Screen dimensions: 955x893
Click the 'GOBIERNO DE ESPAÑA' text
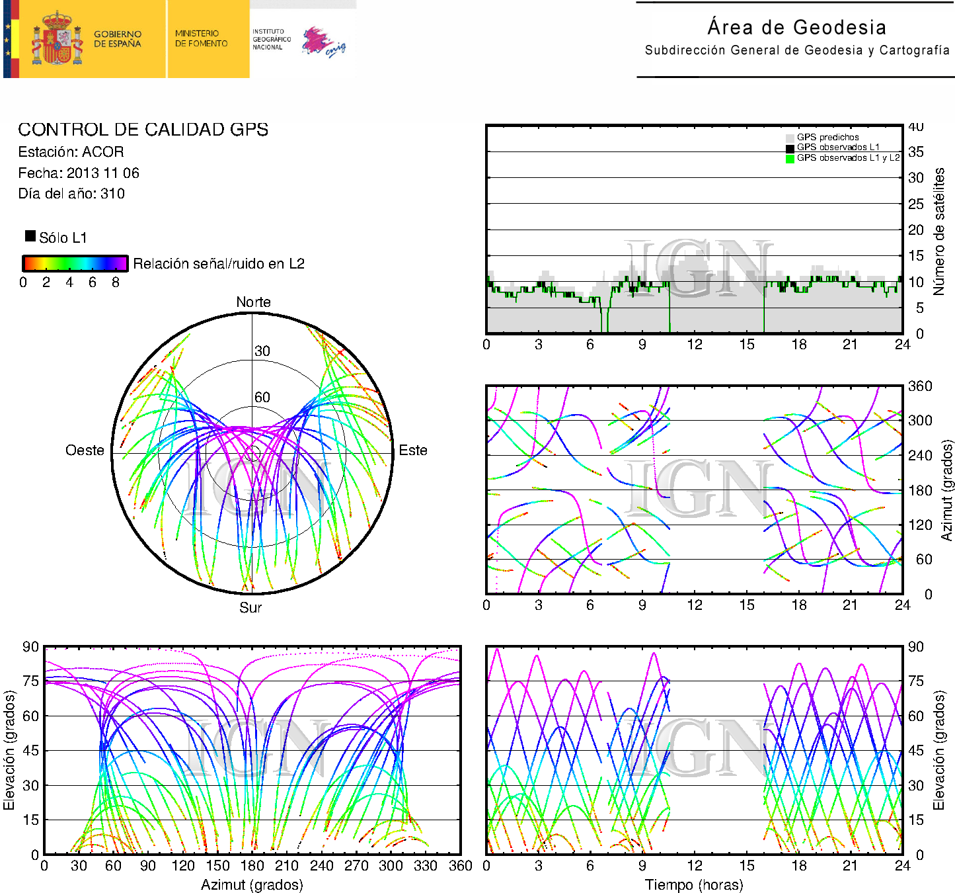tap(118, 39)
